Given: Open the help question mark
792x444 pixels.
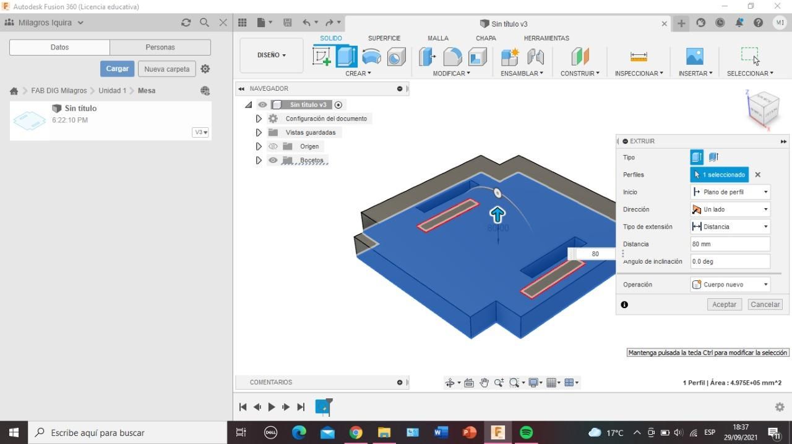Looking at the screenshot, I should point(758,23).
